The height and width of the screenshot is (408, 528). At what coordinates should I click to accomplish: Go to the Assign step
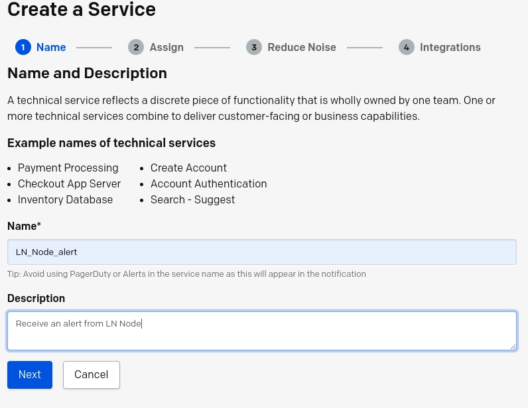166,48
